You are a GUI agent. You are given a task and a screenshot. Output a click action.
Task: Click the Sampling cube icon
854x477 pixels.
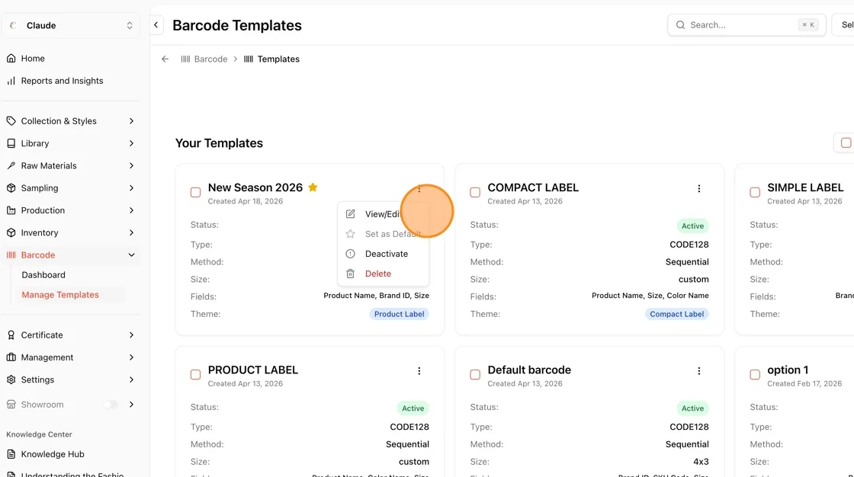11,188
